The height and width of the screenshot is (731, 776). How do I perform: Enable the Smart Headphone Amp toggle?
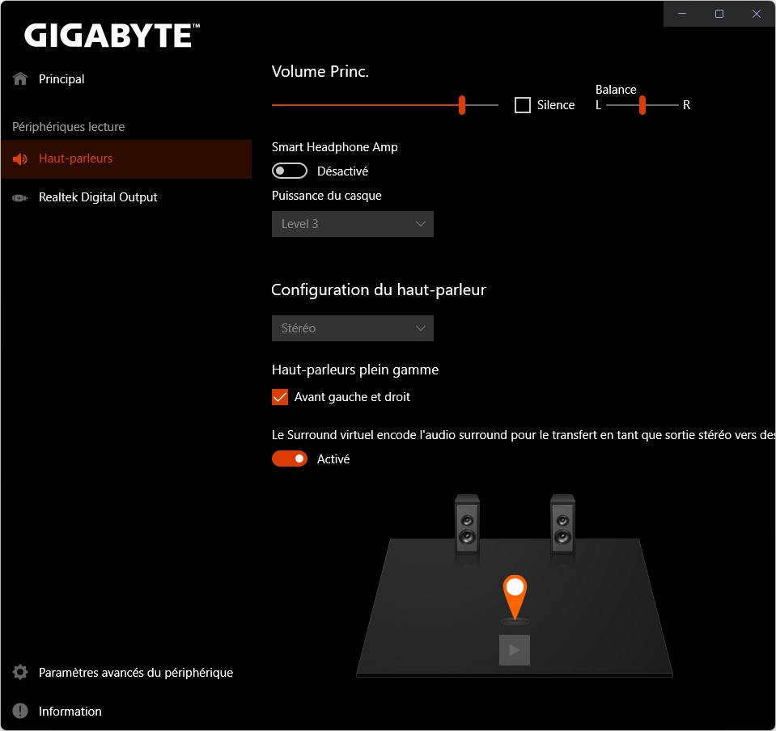290,171
